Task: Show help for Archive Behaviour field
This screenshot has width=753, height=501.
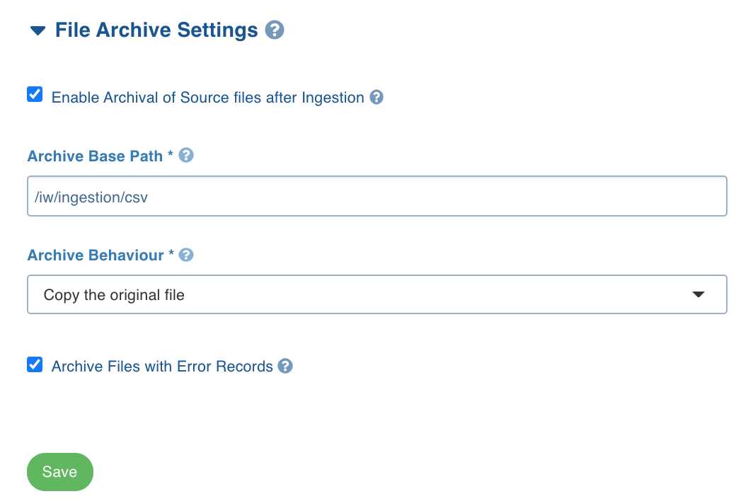Action: click(186, 255)
